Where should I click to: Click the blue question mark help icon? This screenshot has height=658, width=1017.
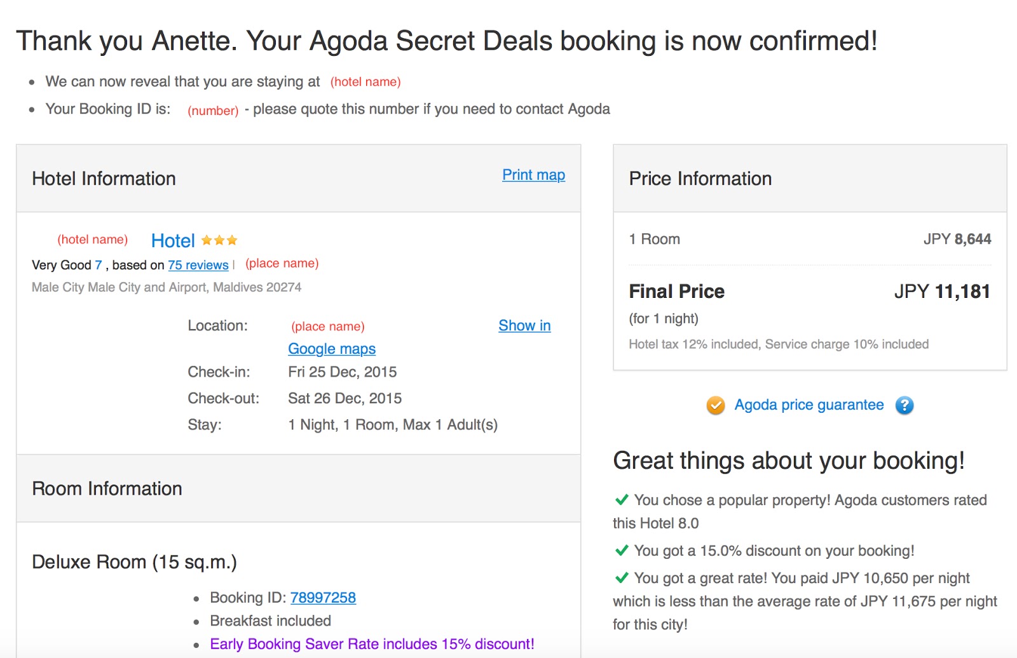click(x=904, y=405)
